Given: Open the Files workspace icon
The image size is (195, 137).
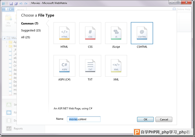Looking at the screenshot, I should click(9, 113).
